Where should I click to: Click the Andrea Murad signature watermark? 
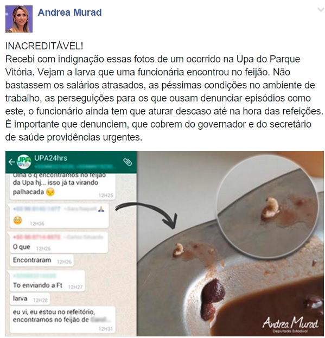pyautogui.click(x=290, y=324)
